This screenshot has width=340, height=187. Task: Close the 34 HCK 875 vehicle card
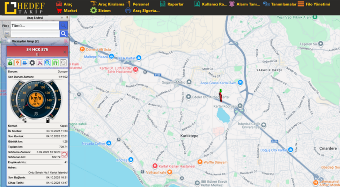coord(65,52)
